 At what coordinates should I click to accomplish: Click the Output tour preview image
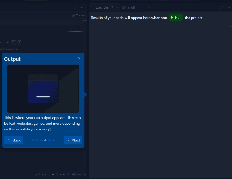(x=43, y=88)
